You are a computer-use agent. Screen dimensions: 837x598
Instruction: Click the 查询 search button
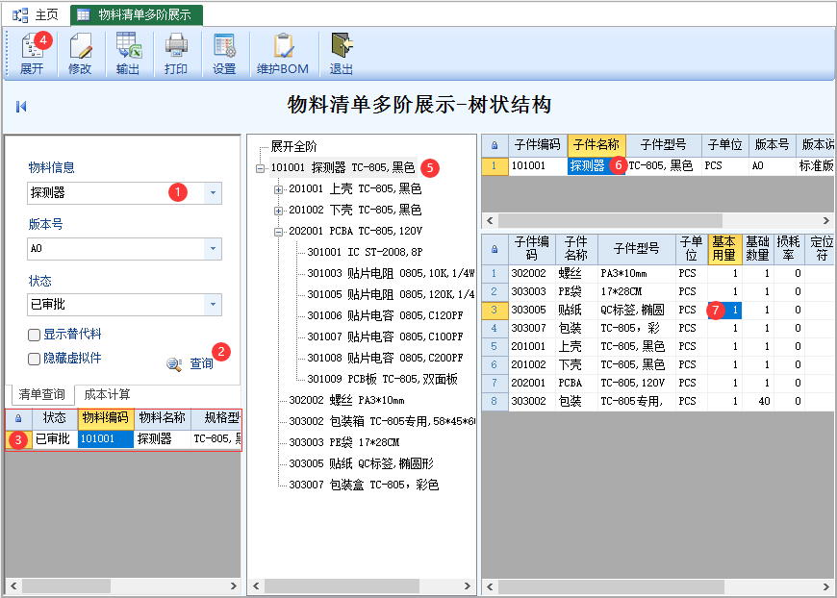(x=190, y=363)
